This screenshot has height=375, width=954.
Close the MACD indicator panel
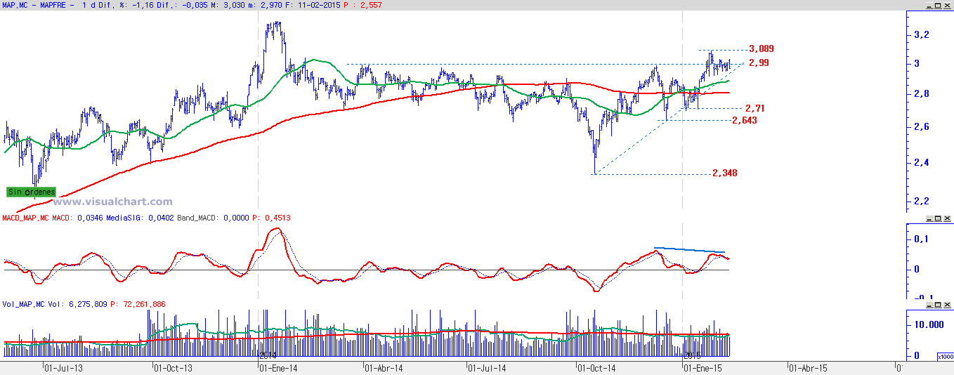tap(947, 220)
